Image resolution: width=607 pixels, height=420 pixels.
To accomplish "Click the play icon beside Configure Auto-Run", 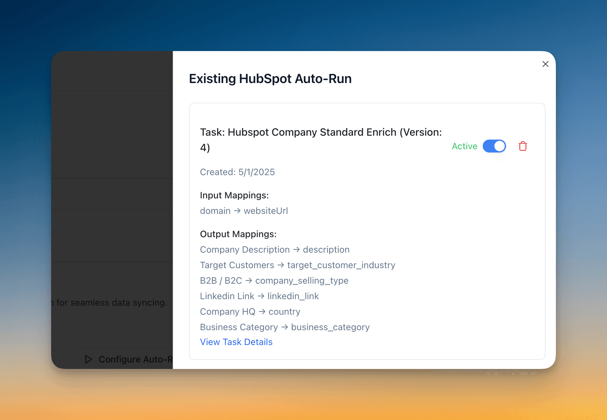I will click(x=88, y=359).
